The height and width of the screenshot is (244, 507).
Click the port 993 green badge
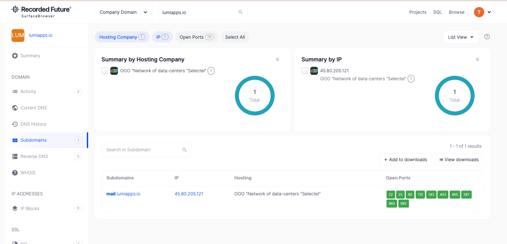(x=392, y=204)
